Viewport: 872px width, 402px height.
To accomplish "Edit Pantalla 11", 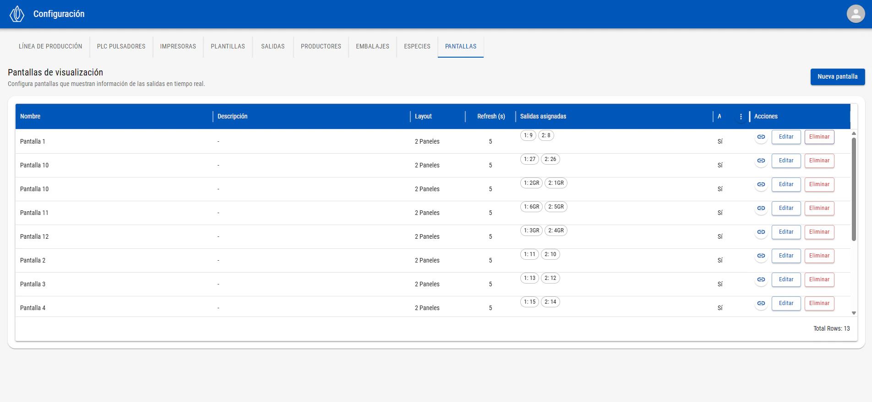I will coord(786,208).
